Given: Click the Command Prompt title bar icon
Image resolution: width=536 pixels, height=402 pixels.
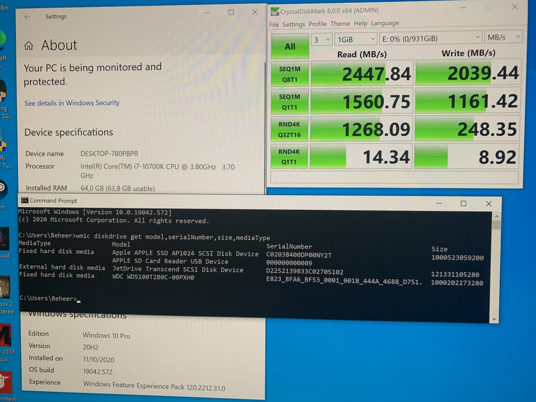Looking at the screenshot, I should (25, 200).
